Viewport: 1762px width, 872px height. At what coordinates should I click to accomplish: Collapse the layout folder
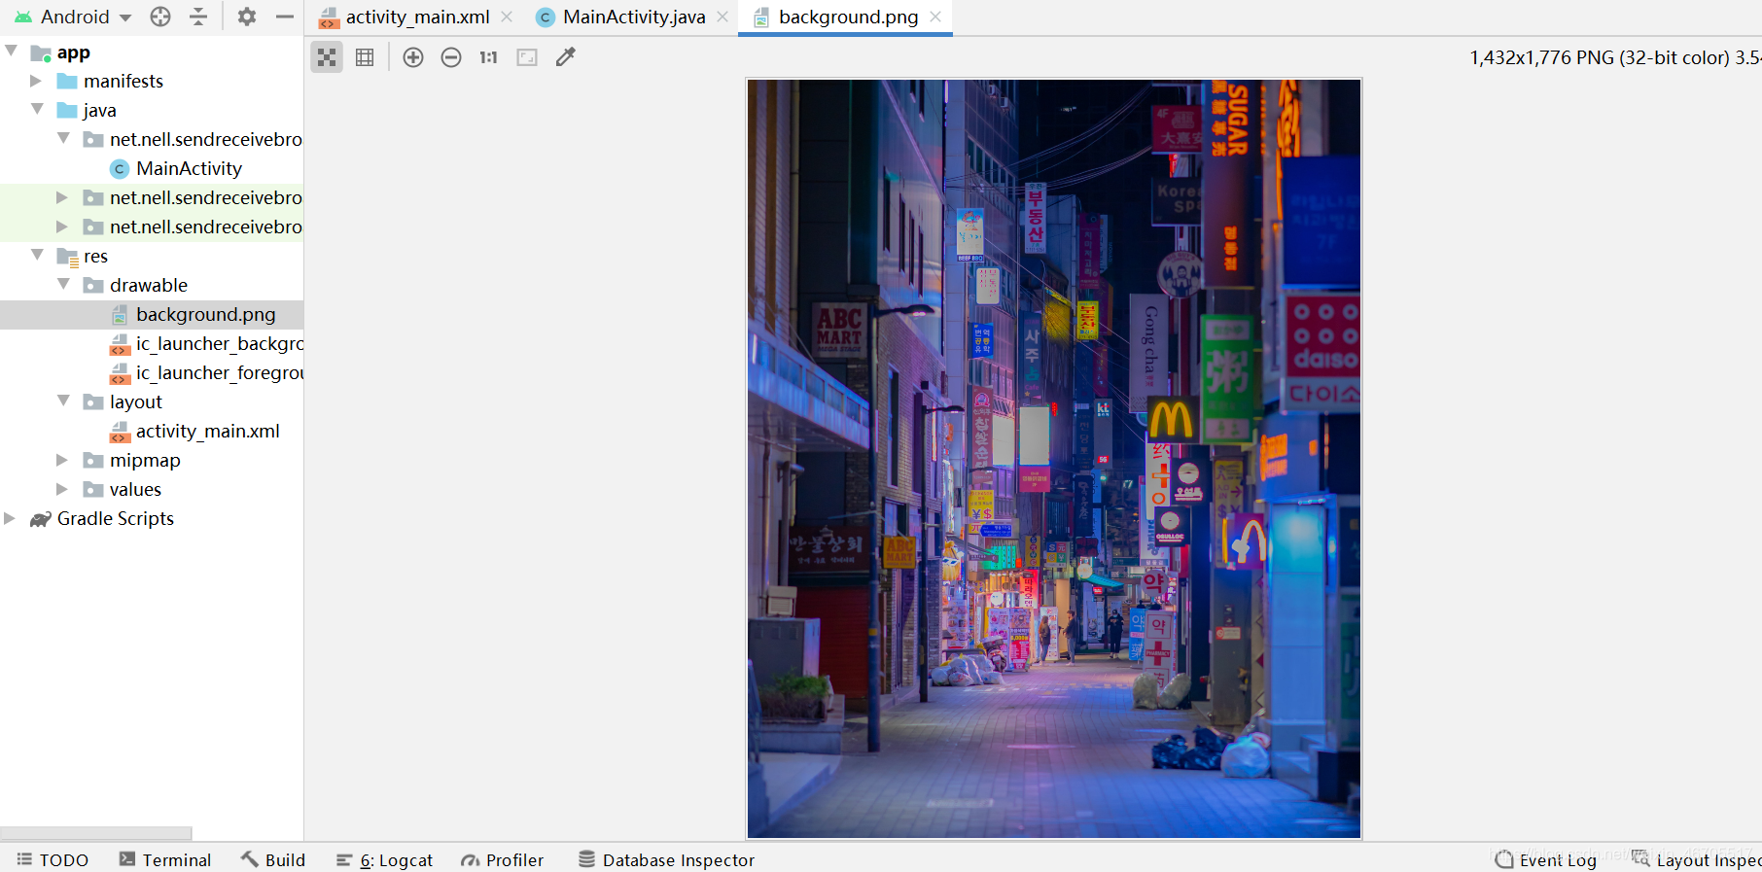(x=63, y=401)
